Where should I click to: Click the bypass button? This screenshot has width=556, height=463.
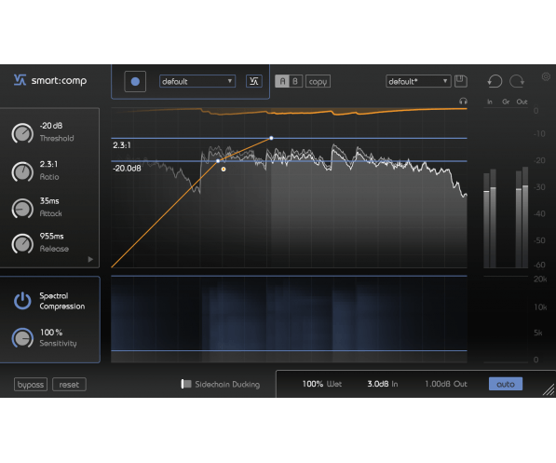(31, 385)
